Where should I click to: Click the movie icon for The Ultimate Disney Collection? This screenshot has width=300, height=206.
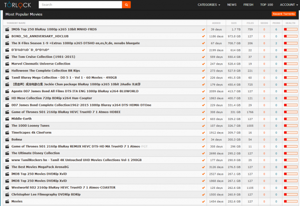point(7,153)
